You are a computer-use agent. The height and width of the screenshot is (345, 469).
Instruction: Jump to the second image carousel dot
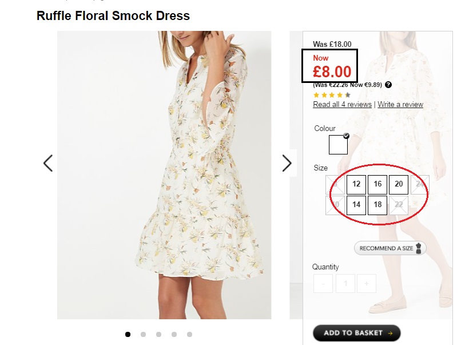pyautogui.click(x=143, y=334)
